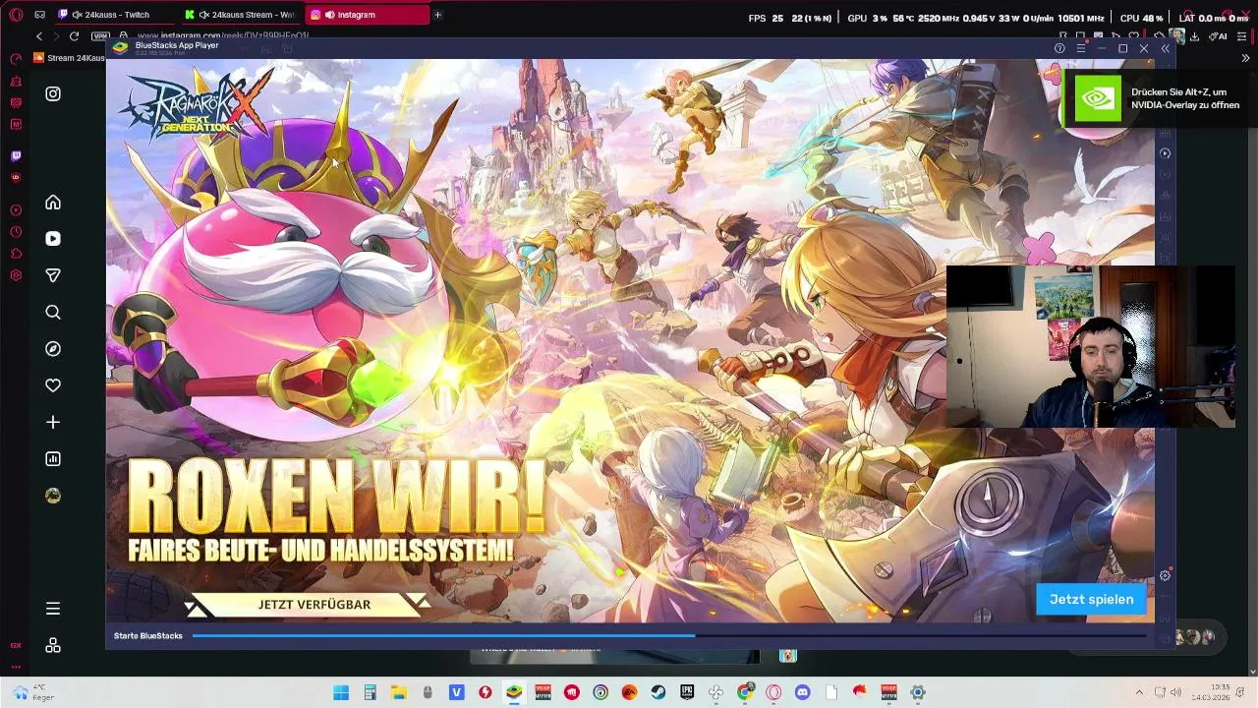Open GX Control speedometer in Opera sidebar
Viewport: 1258px width, 708px height.
click(x=16, y=59)
